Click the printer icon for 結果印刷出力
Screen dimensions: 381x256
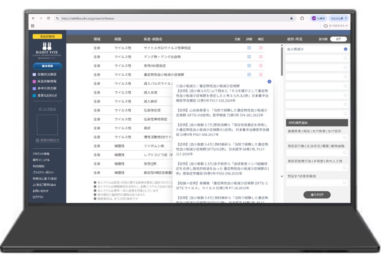[37, 140]
